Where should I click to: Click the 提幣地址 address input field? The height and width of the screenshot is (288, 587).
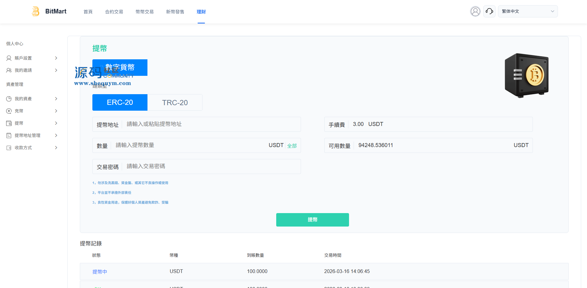tap(211, 124)
